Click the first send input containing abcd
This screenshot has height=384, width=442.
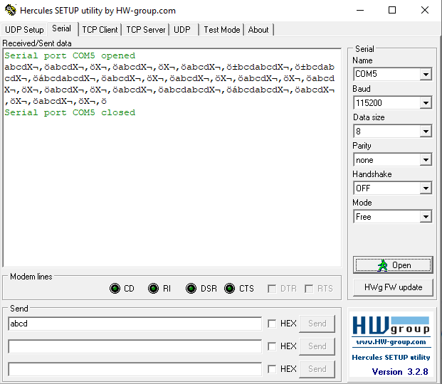coord(135,324)
